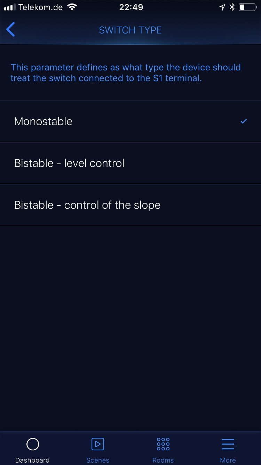The height and width of the screenshot is (465, 261).
Task: Tap the Scenes play icon
Action: 98,444
